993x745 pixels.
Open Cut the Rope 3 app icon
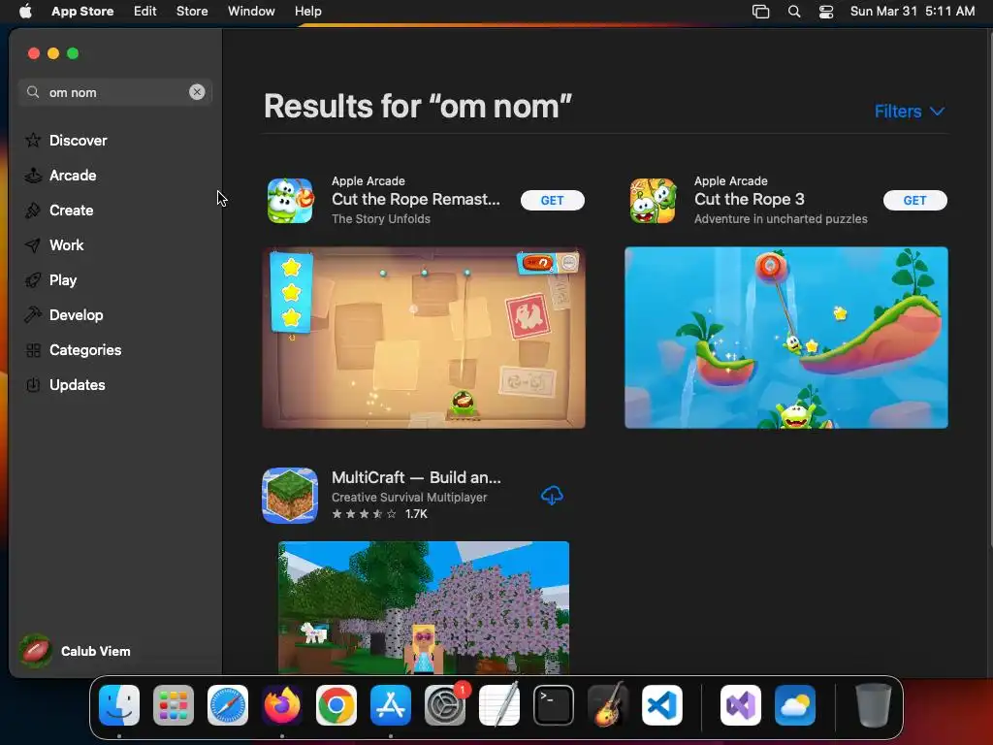(x=653, y=200)
